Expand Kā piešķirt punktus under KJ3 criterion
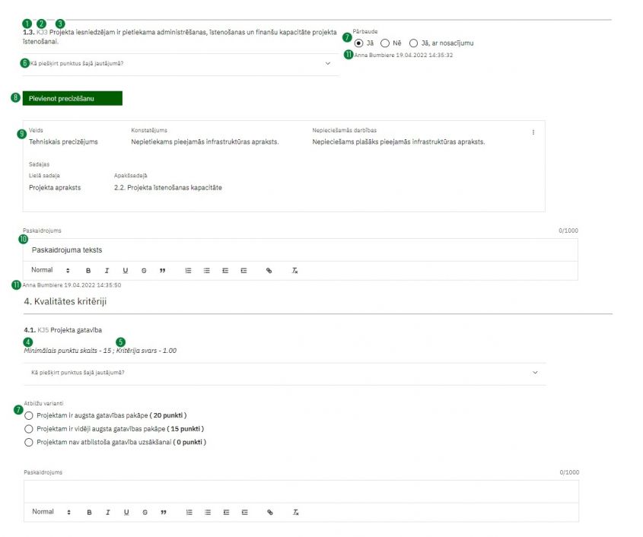Viewport: 643px width, 537px height. [x=180, y=64]
